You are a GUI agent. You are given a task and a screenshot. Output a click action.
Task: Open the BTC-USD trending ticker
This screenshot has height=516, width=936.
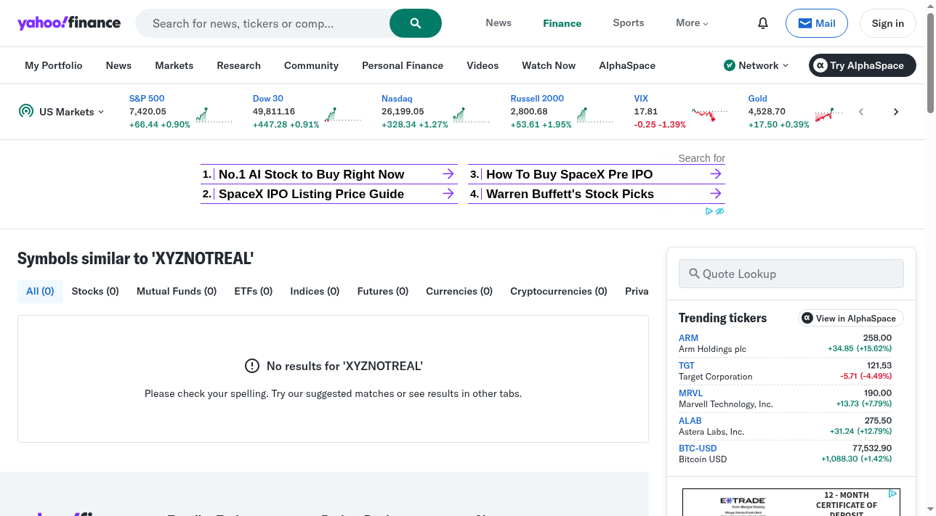point(698,449)
